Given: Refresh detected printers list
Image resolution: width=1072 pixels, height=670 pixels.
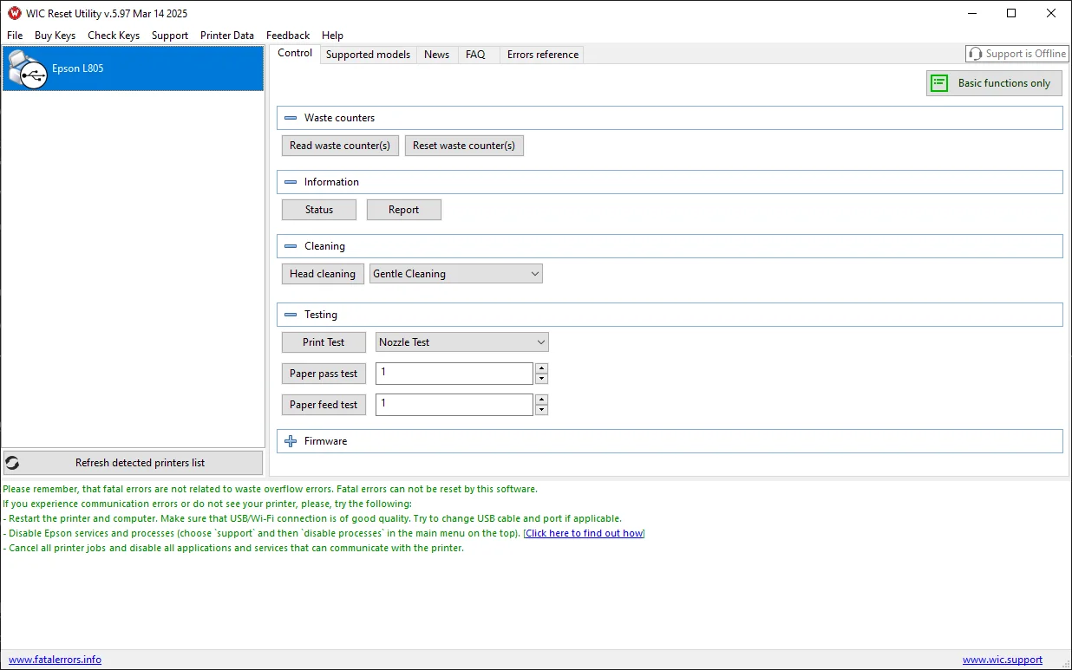Looking at the screenshot, I should tap(133, 463).
